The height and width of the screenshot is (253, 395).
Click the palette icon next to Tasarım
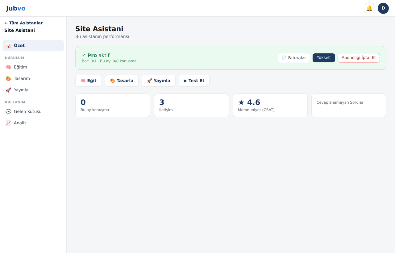click(8, 79)
